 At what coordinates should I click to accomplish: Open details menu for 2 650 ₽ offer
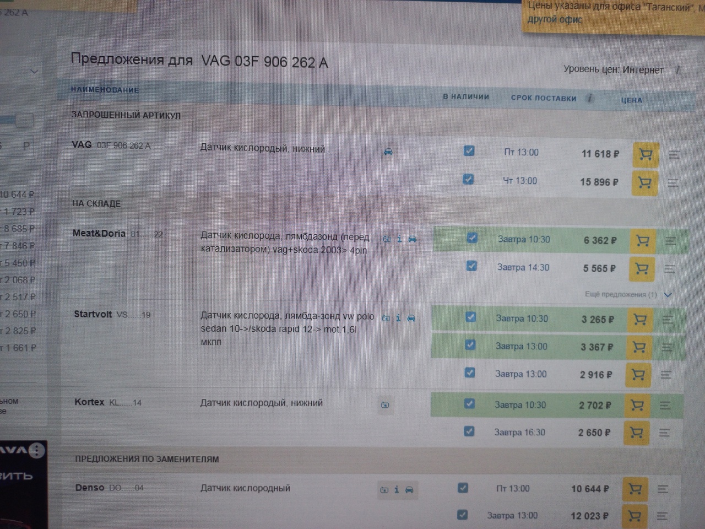point(664,433)
